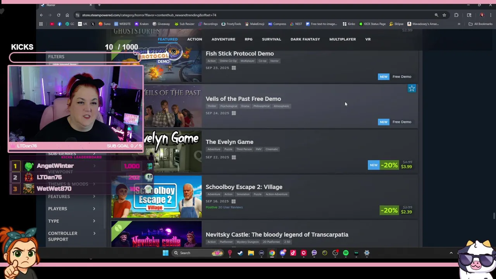Click the Co-op tag on Fish Stick Protocol

pyautogui.click(x=262, y=61)
